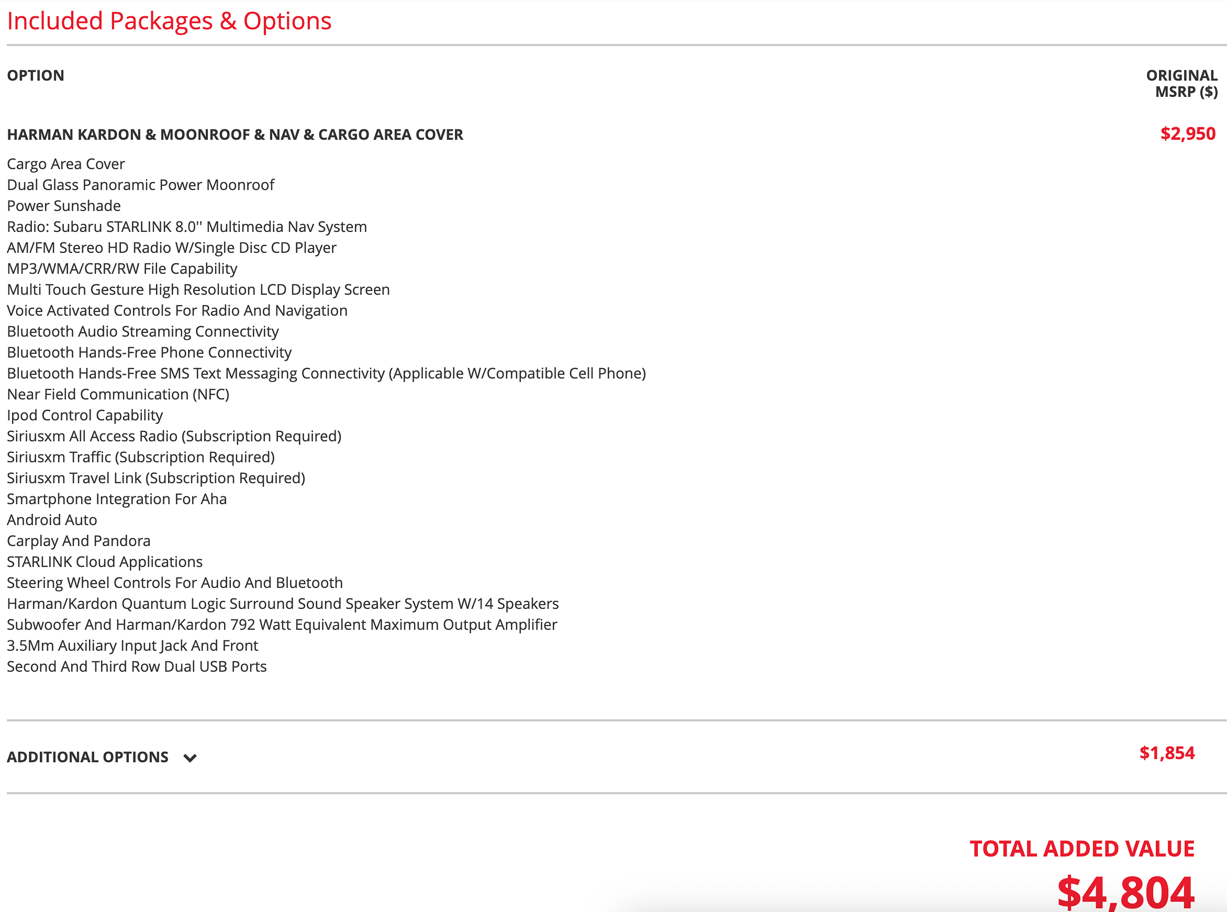Click the Ipod Control Capability feature
Viewport: 1227px width, 912px height.
pyautogui.click(x=84, y=415)
